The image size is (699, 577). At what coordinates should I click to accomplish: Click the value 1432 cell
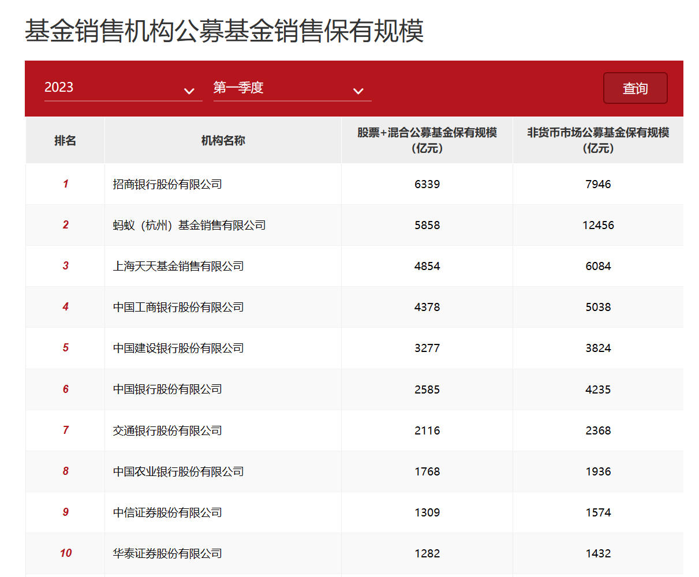coord(598,554)
